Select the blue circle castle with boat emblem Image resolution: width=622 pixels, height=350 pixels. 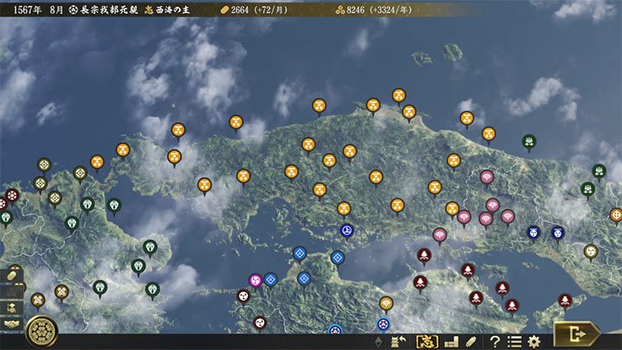(346, 231)
